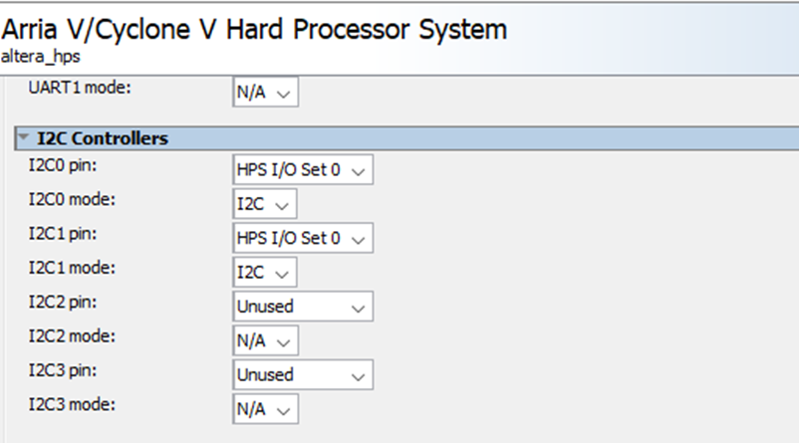This screenshot has height=443, width=799.
Task: Click the altera_hps subtitle text
Action: pyautogui.click(x=41, y=57)
